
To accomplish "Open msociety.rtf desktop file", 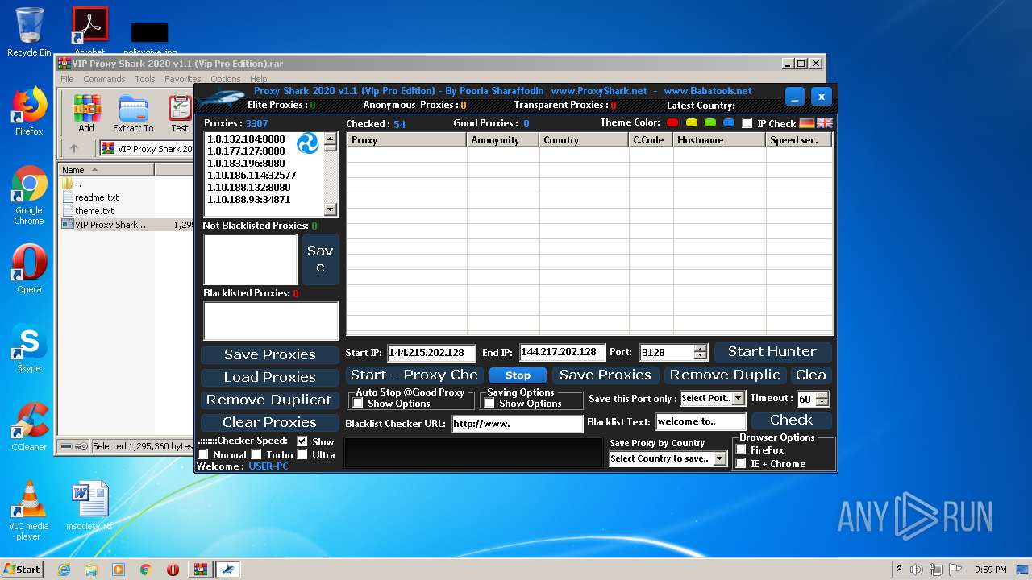I will click(x=89, y=506).
